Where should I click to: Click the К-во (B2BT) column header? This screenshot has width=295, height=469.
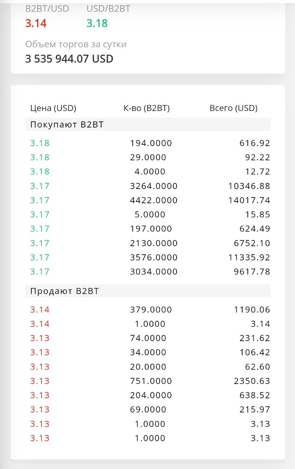point(147,108)
